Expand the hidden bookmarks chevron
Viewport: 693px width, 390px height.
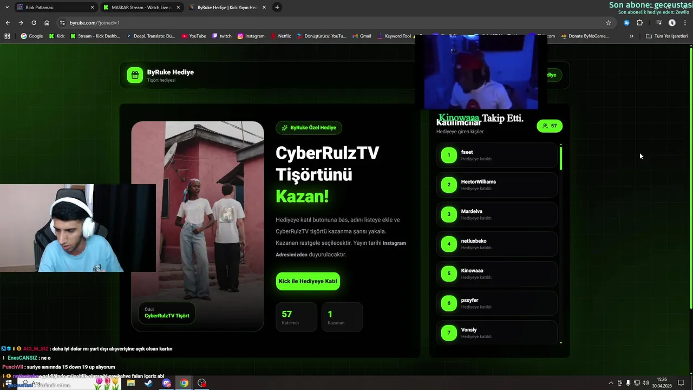coord(631,36)
